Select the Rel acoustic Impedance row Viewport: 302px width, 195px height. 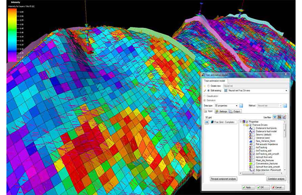[x=267, y=144]
